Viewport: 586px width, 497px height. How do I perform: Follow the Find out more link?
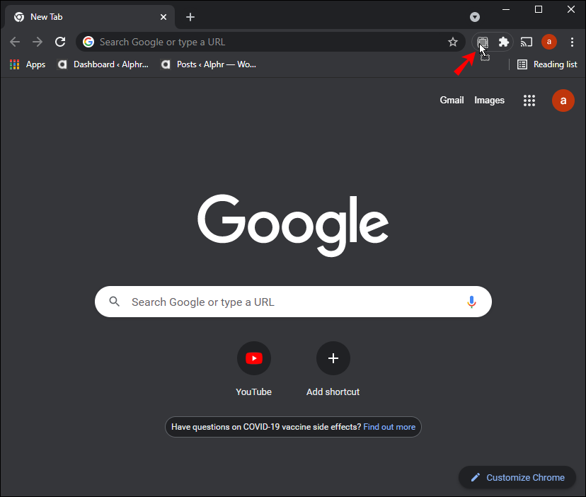pyautogui.click(x=389, y=427)
